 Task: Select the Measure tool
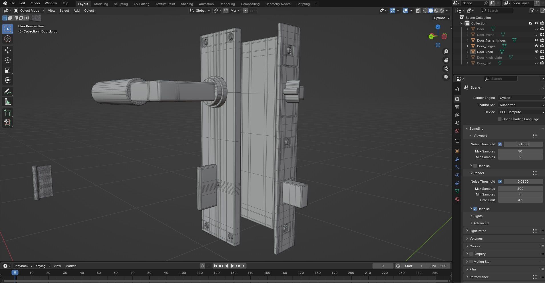pyautogui.click(x=8, y=102)
